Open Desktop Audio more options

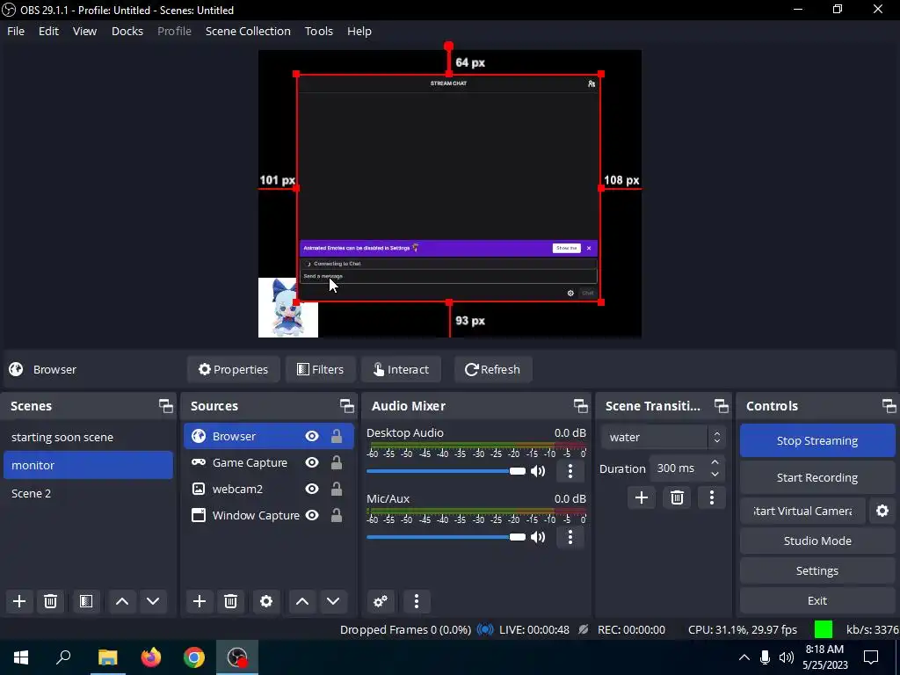click(x=570, y=471)
